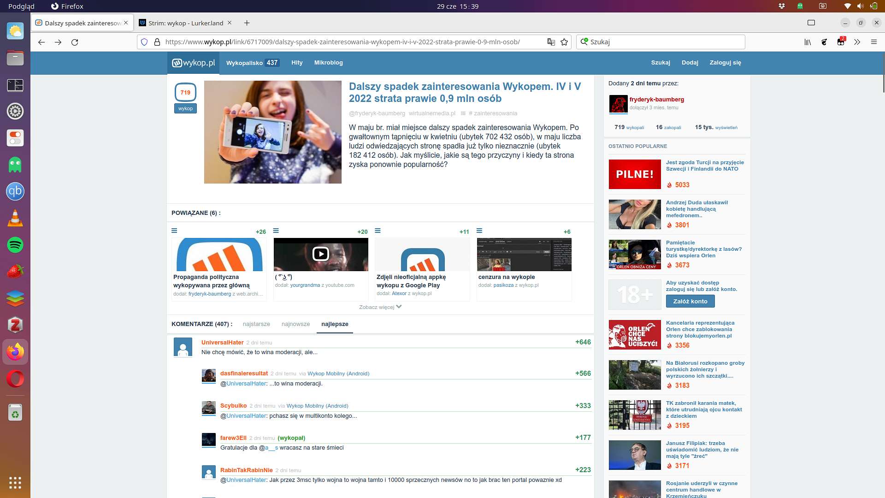Open the wirtualnemedia.pl source link
Screen dimensions: 885x498
pyautogui.click(x=432, y=113)
